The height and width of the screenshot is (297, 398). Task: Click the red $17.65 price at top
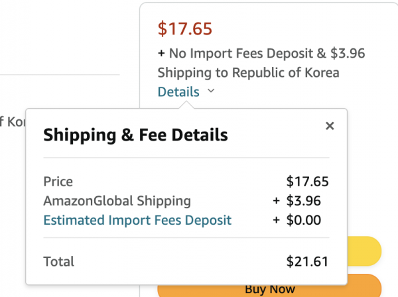184,29
